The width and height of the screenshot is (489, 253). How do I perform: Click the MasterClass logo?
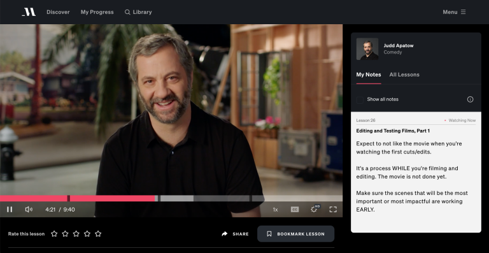click(x=29, y=12)
